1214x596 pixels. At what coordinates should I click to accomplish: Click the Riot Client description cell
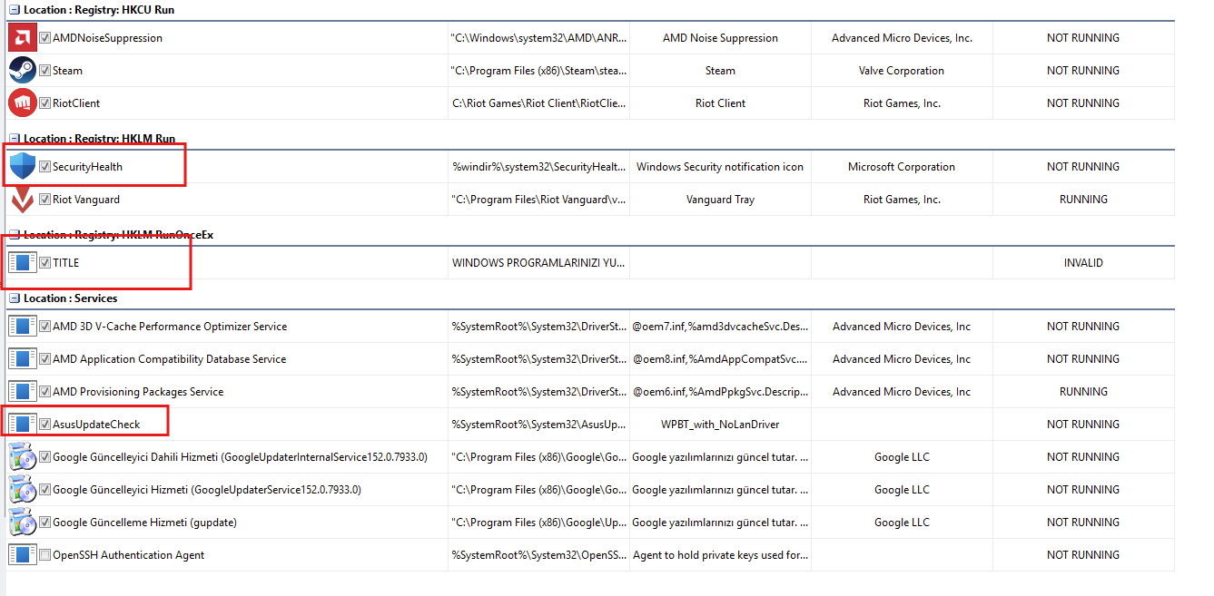tap(720, 103)
